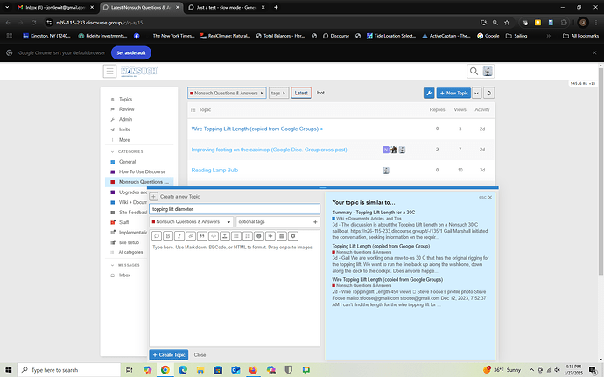Screen dimensions: 604x377
Task: Apply italic formatting in the composer
Action: (x=179, y=236)
